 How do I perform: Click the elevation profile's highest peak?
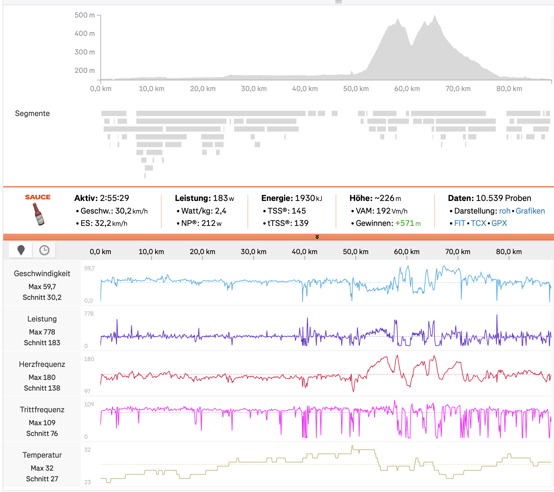coord(434,16)
